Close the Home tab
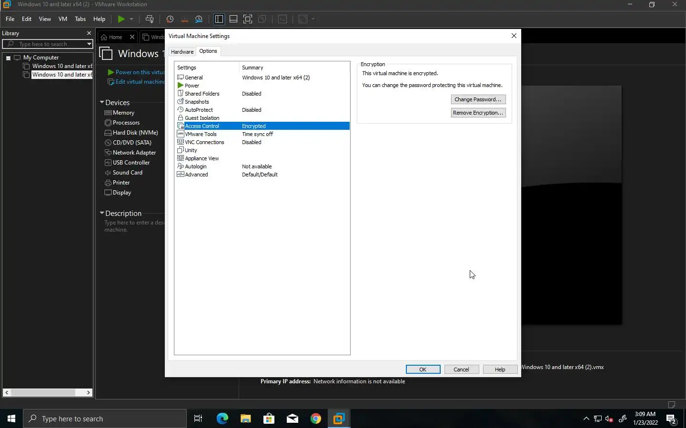Image resolution: width=686 pixels, height=428 pixels. point(132,37)
